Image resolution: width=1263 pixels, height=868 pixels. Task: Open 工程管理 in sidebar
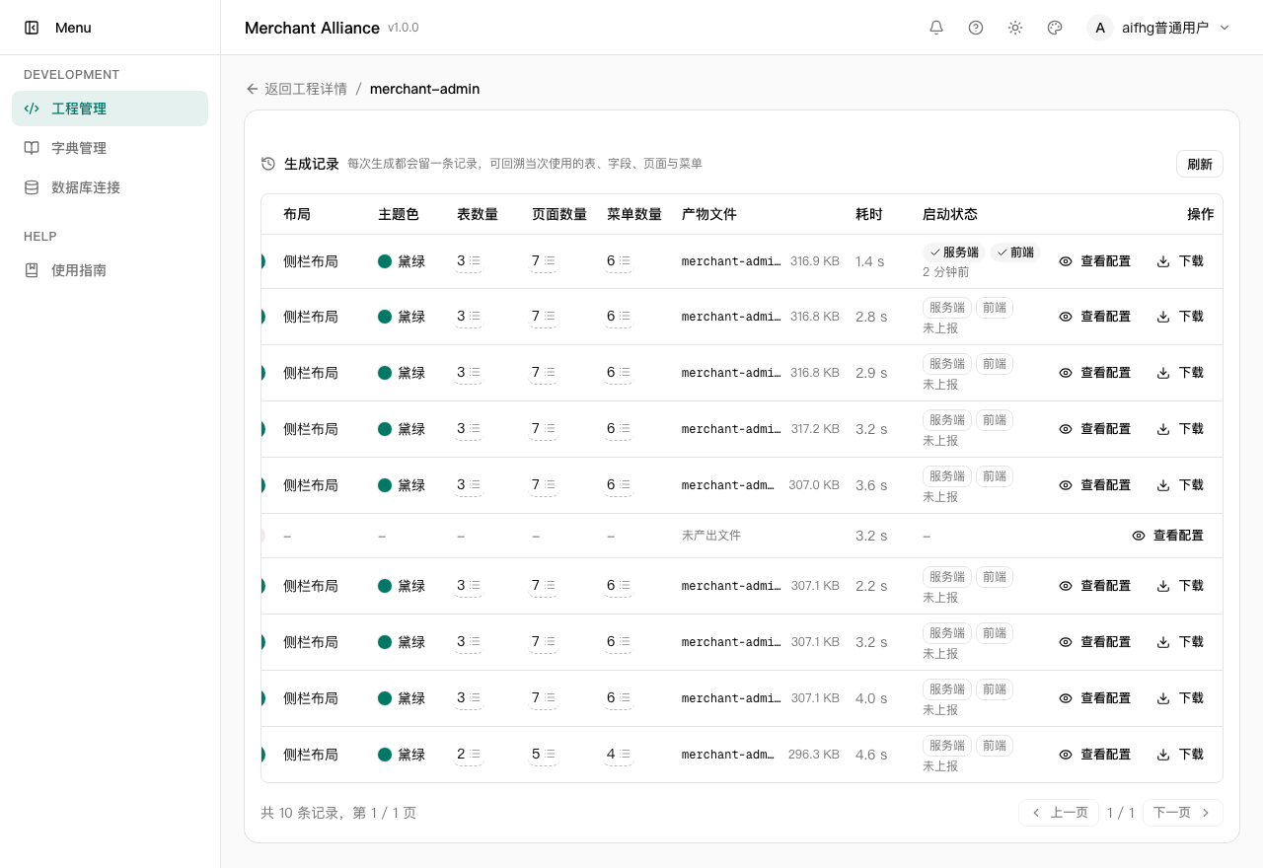pos(110,108)
